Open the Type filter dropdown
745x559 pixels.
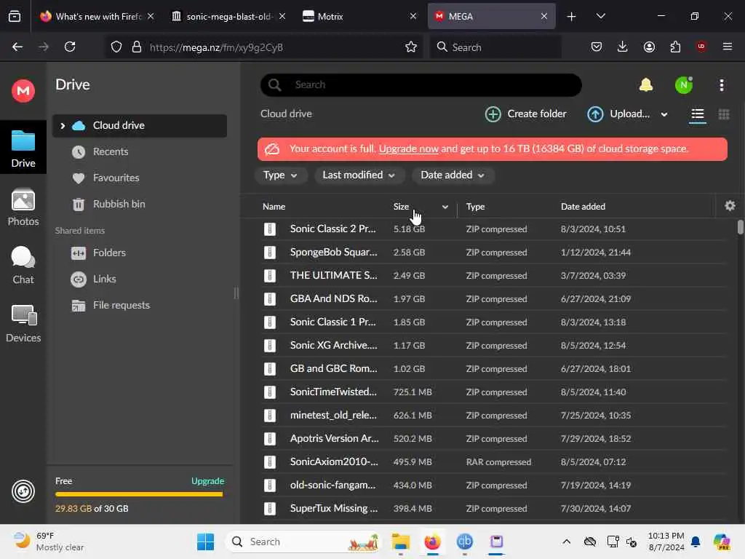tap(280, 175)
